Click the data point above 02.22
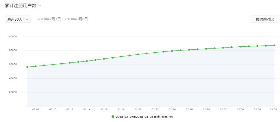 [155, 53]
